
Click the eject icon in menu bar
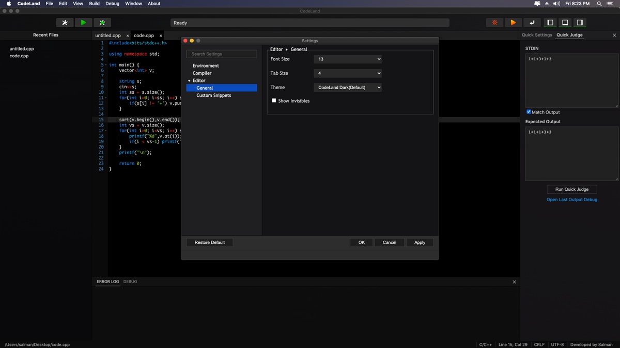(547, 4)
